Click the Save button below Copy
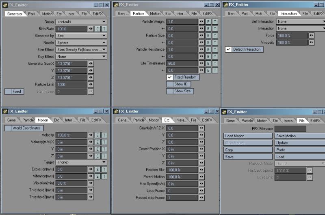The height and width of the screenshot is (215, 325). 248,157
